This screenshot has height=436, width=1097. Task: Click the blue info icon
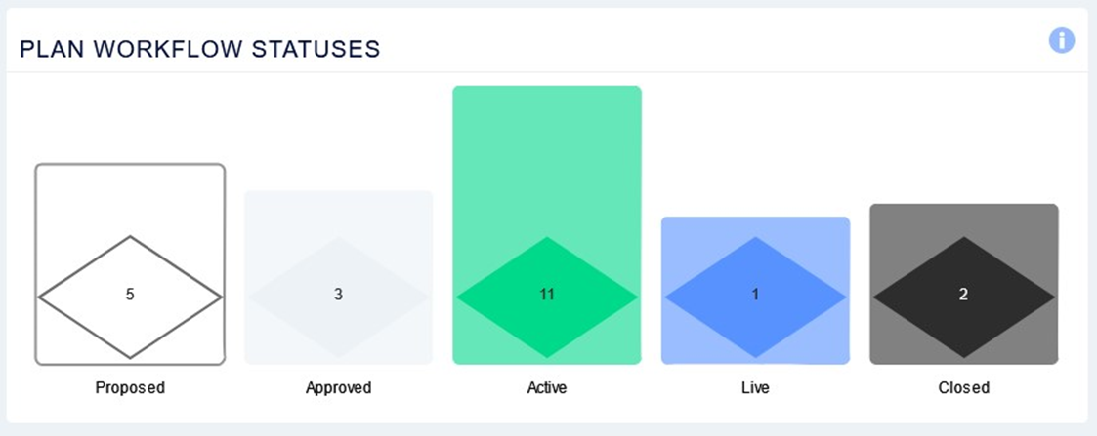(1061, 40)
